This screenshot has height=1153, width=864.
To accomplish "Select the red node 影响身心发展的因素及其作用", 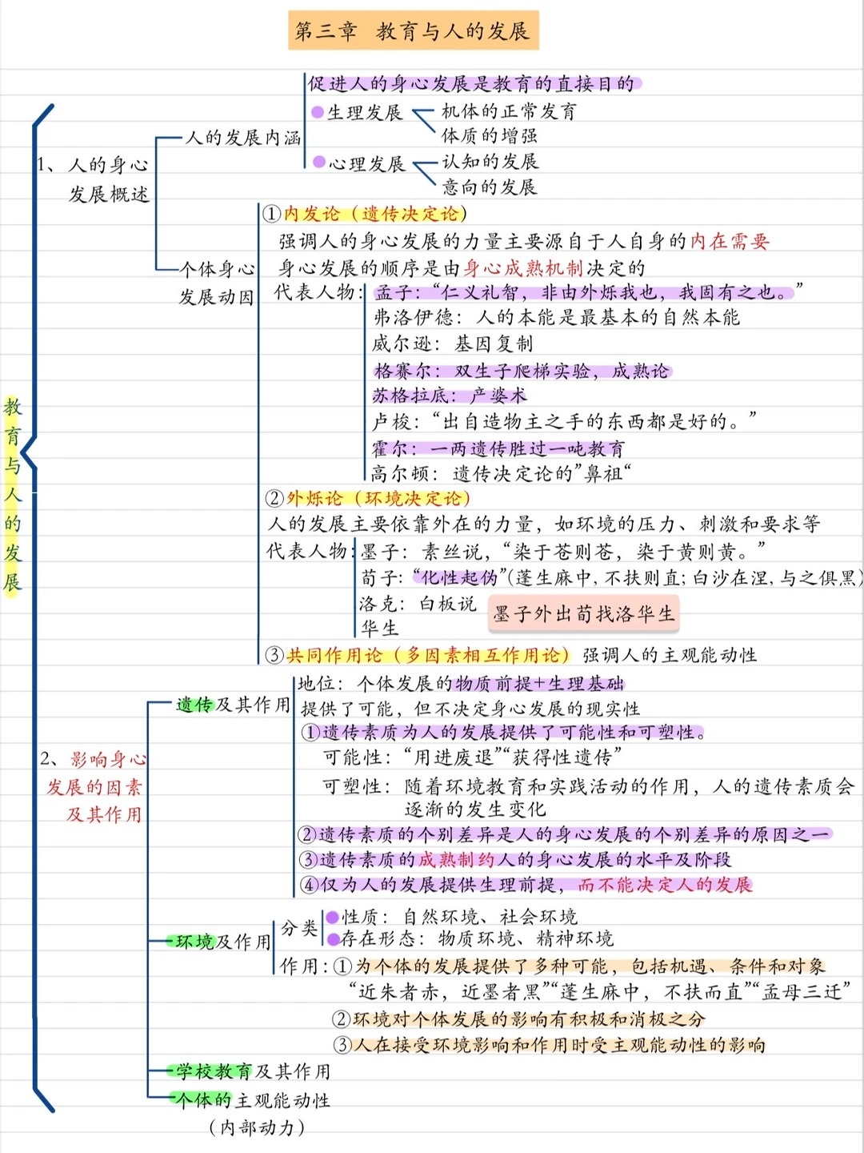I will pos(95,786).
